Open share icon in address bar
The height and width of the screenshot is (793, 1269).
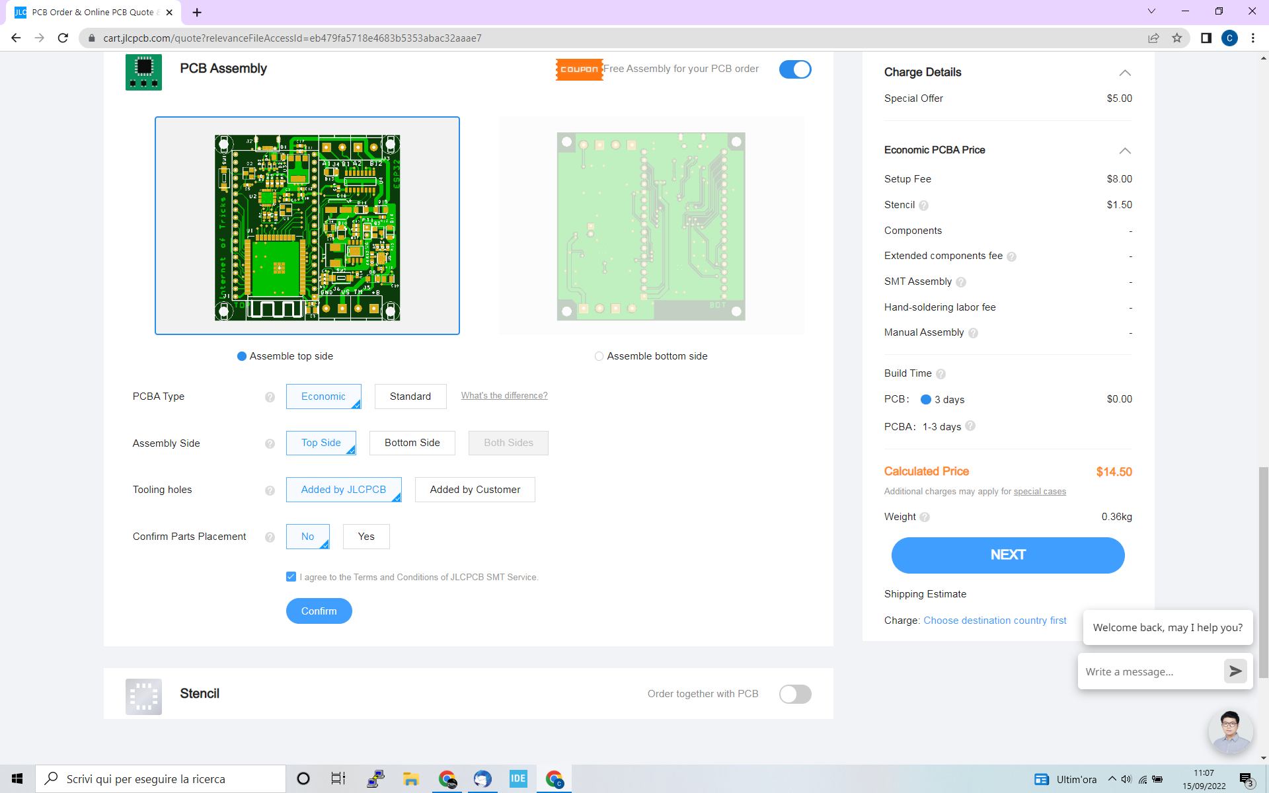[x=1153, y=38]
